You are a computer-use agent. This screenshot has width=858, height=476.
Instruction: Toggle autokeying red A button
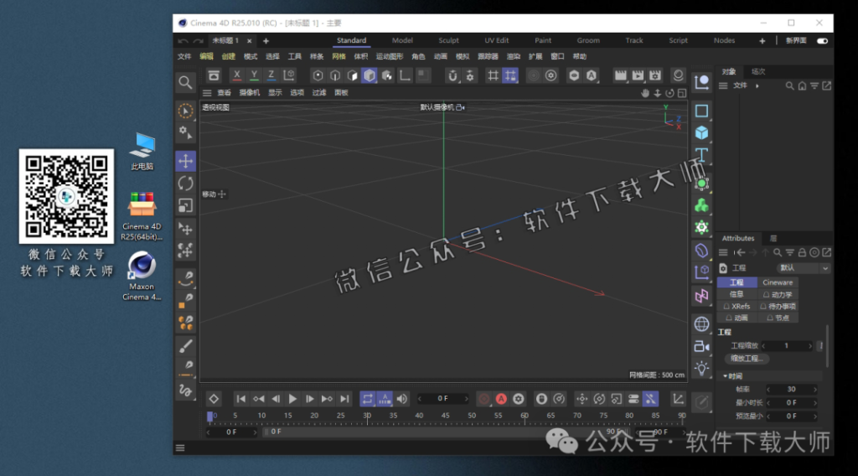(501, 399)
